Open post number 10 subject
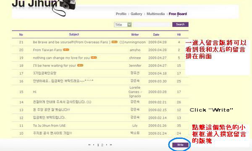The image size is (252, 151). click(52, 133)
